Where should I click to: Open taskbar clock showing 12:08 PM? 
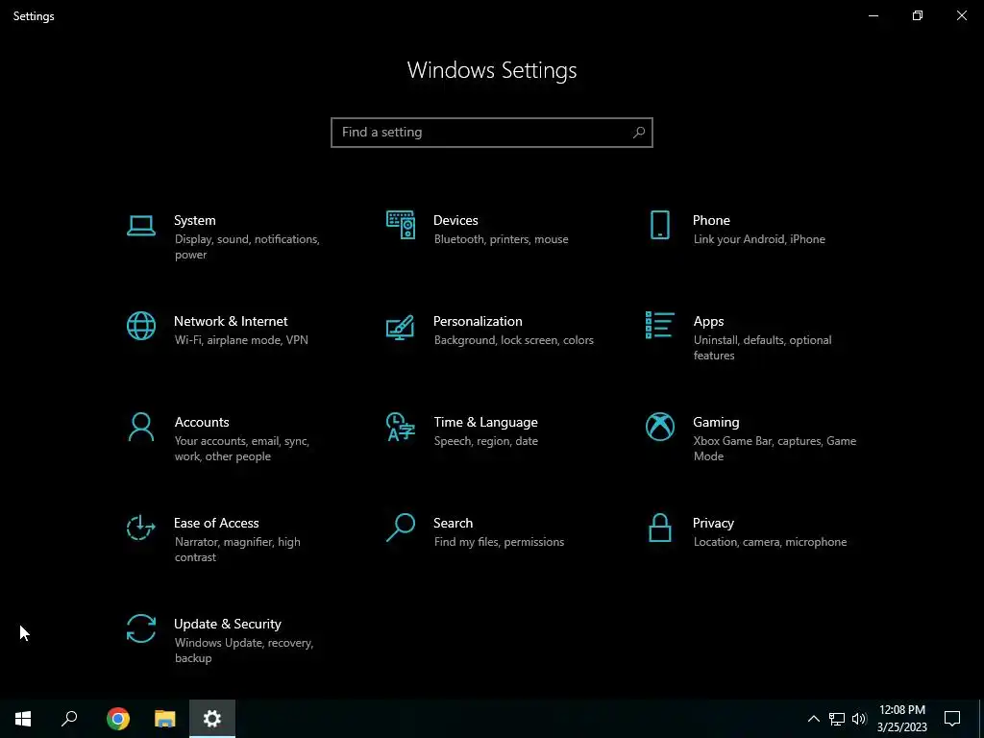(901, 719)
